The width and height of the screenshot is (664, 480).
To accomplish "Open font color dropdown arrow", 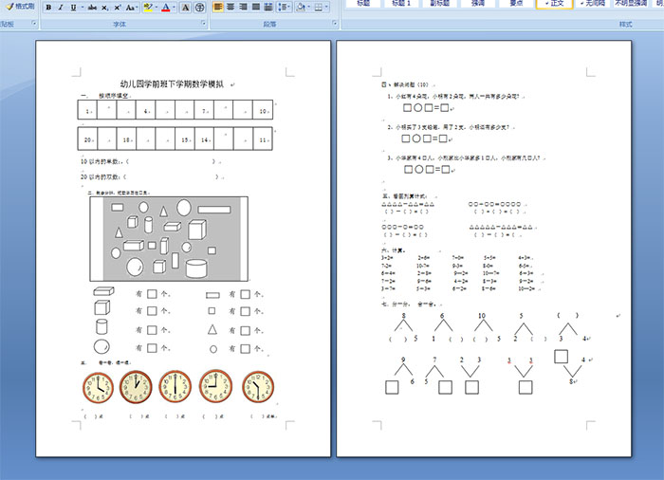I will point(174,8).
